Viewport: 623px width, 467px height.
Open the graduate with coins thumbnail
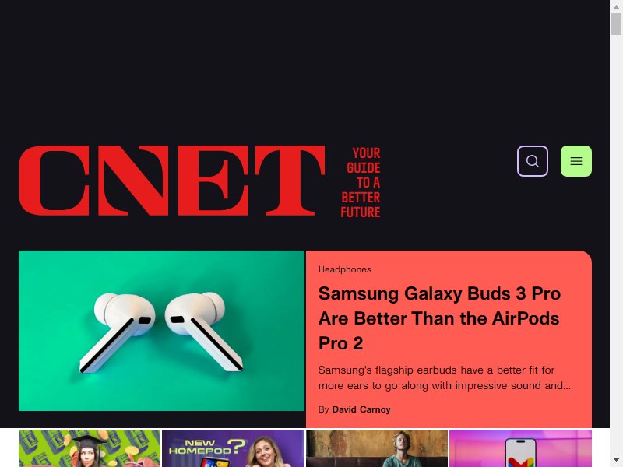(90, 448)
